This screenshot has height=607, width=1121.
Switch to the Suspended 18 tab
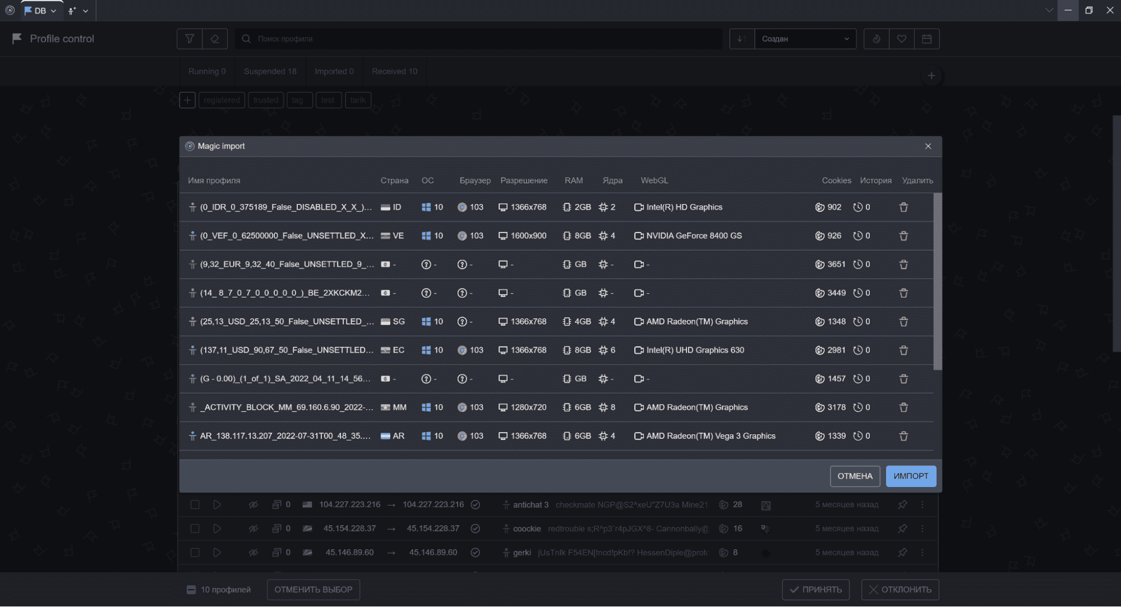pos(270,71)
